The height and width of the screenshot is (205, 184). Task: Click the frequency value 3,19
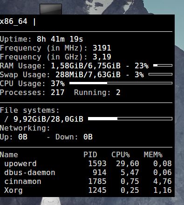pos(102,57)
